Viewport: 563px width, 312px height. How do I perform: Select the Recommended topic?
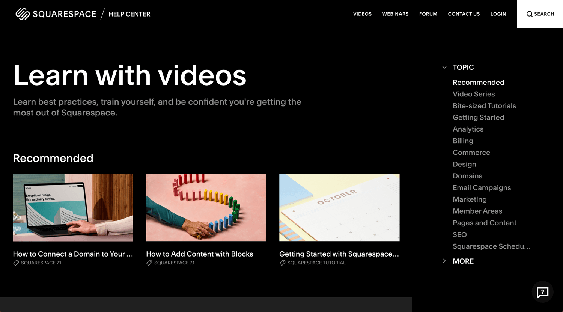click(x=479, y=82)
